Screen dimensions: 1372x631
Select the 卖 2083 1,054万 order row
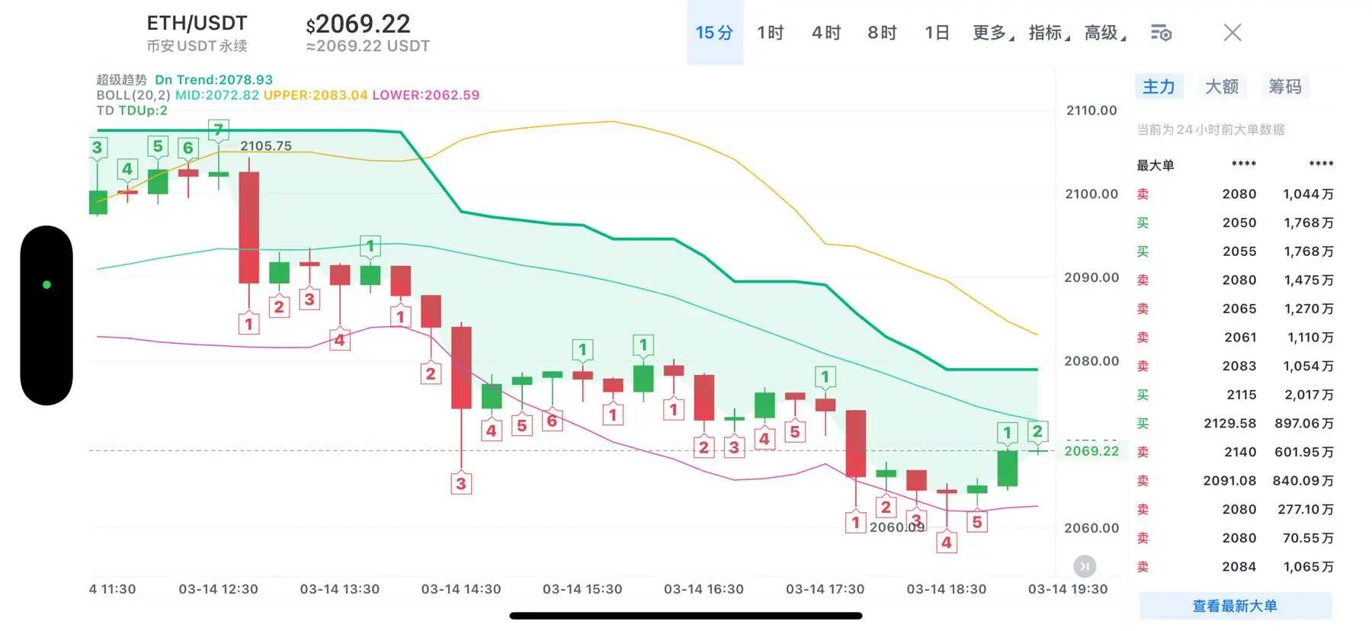[1235, 367]
